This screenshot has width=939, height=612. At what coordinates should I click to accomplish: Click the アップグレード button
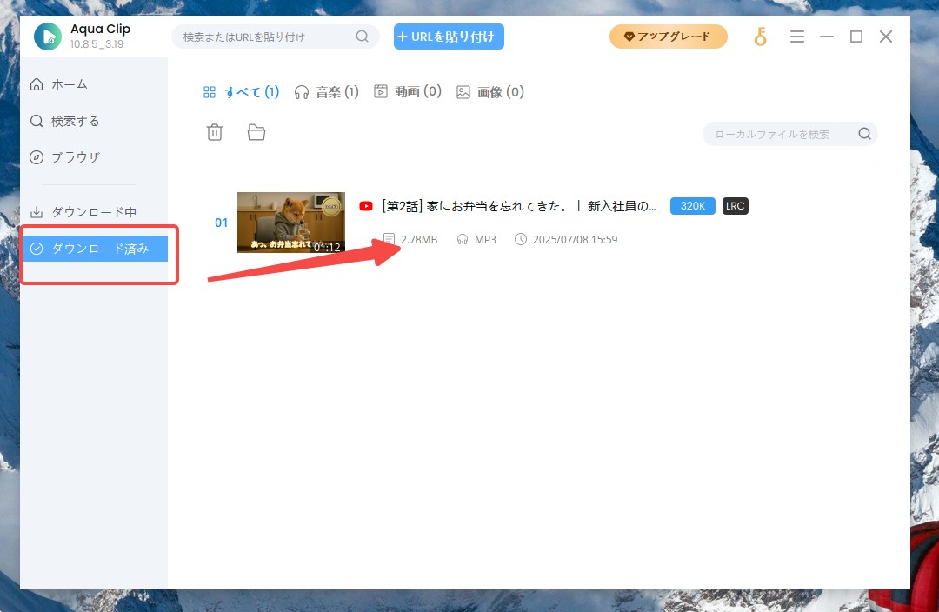668,37
